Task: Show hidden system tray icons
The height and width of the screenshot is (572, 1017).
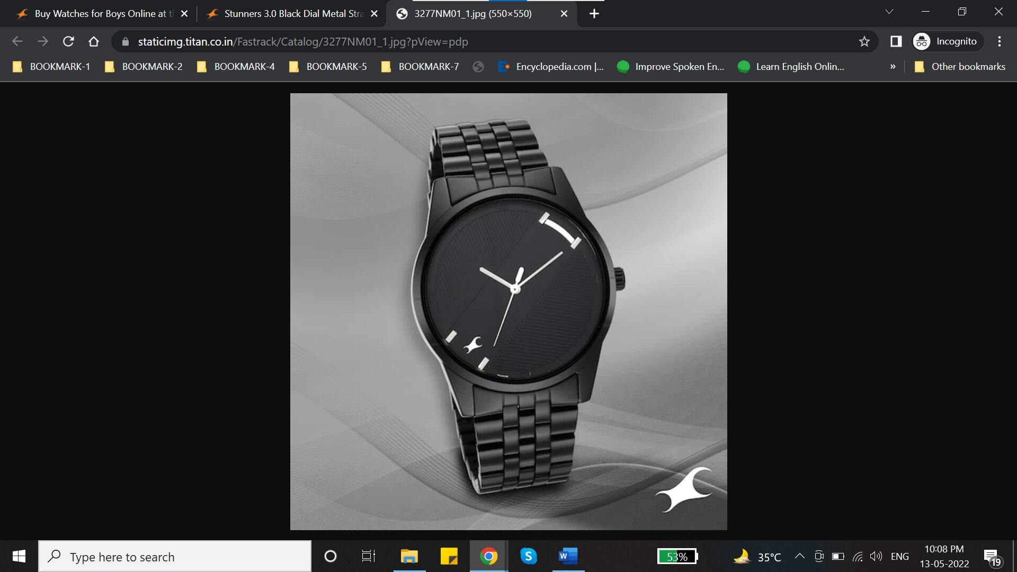Action: click(x=800, y=556)
